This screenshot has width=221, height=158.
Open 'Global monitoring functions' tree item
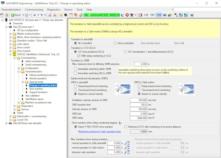[x=43, y=75]
